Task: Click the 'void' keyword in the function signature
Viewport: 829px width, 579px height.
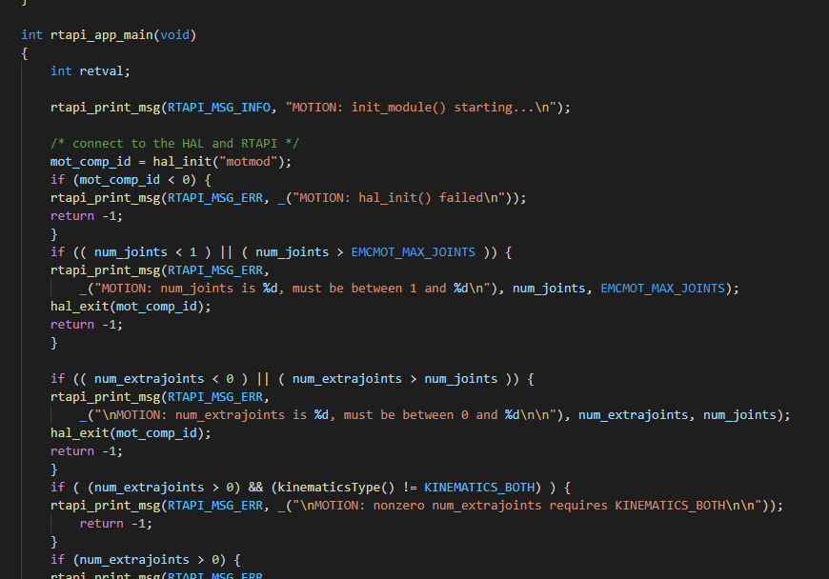Action: click(x=175, y=35)
